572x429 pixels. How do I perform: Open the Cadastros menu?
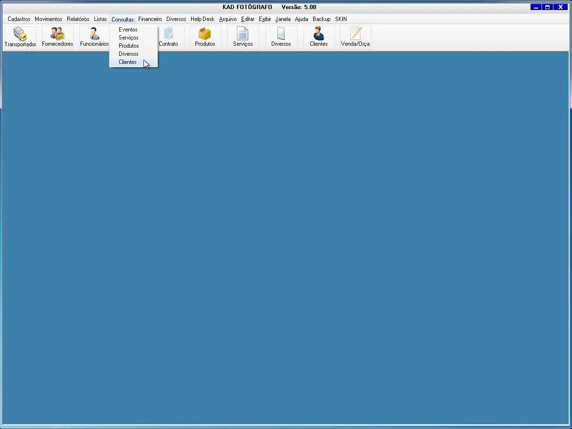[19, 19]
